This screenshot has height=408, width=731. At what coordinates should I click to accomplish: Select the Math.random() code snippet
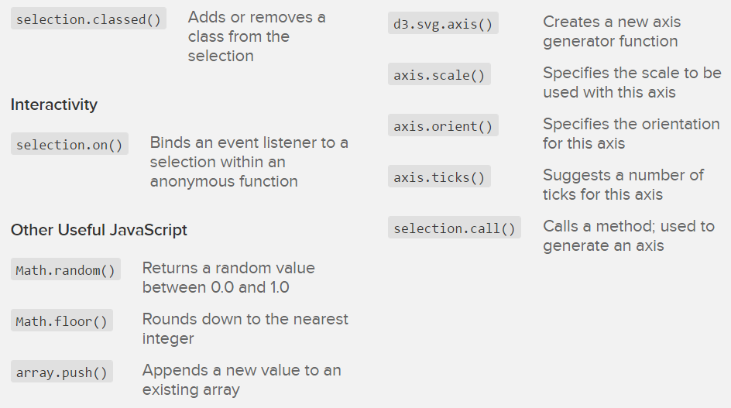[65, 270]
